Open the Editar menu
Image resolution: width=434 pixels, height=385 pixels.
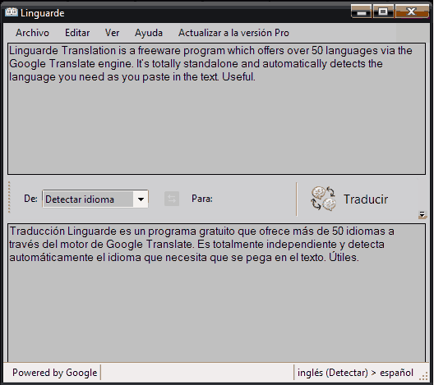point(77,33)
